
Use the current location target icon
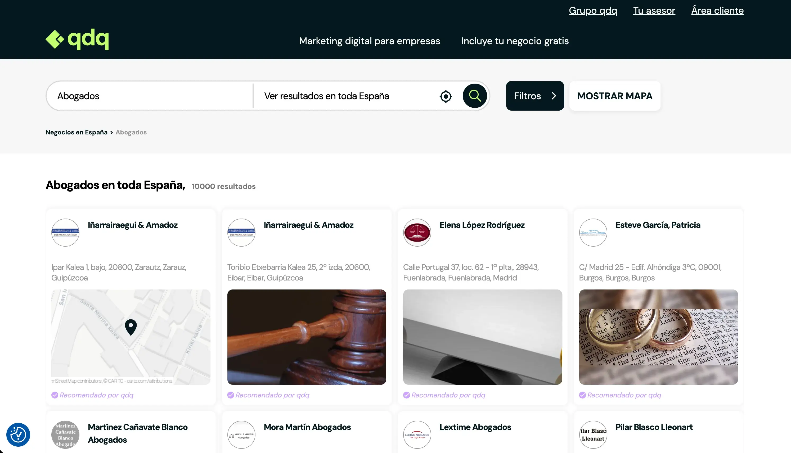(x=446, y=96)
